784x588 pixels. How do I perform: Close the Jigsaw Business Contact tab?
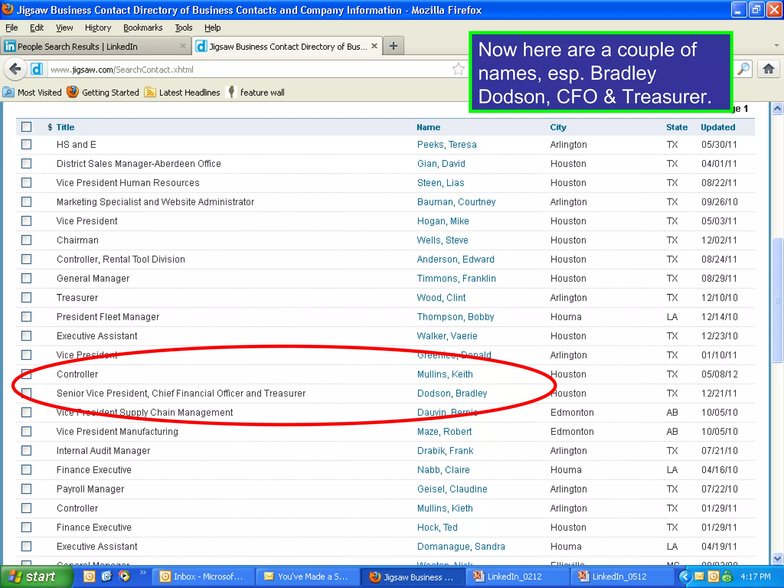pyautogui.click(x=374, y=46)
